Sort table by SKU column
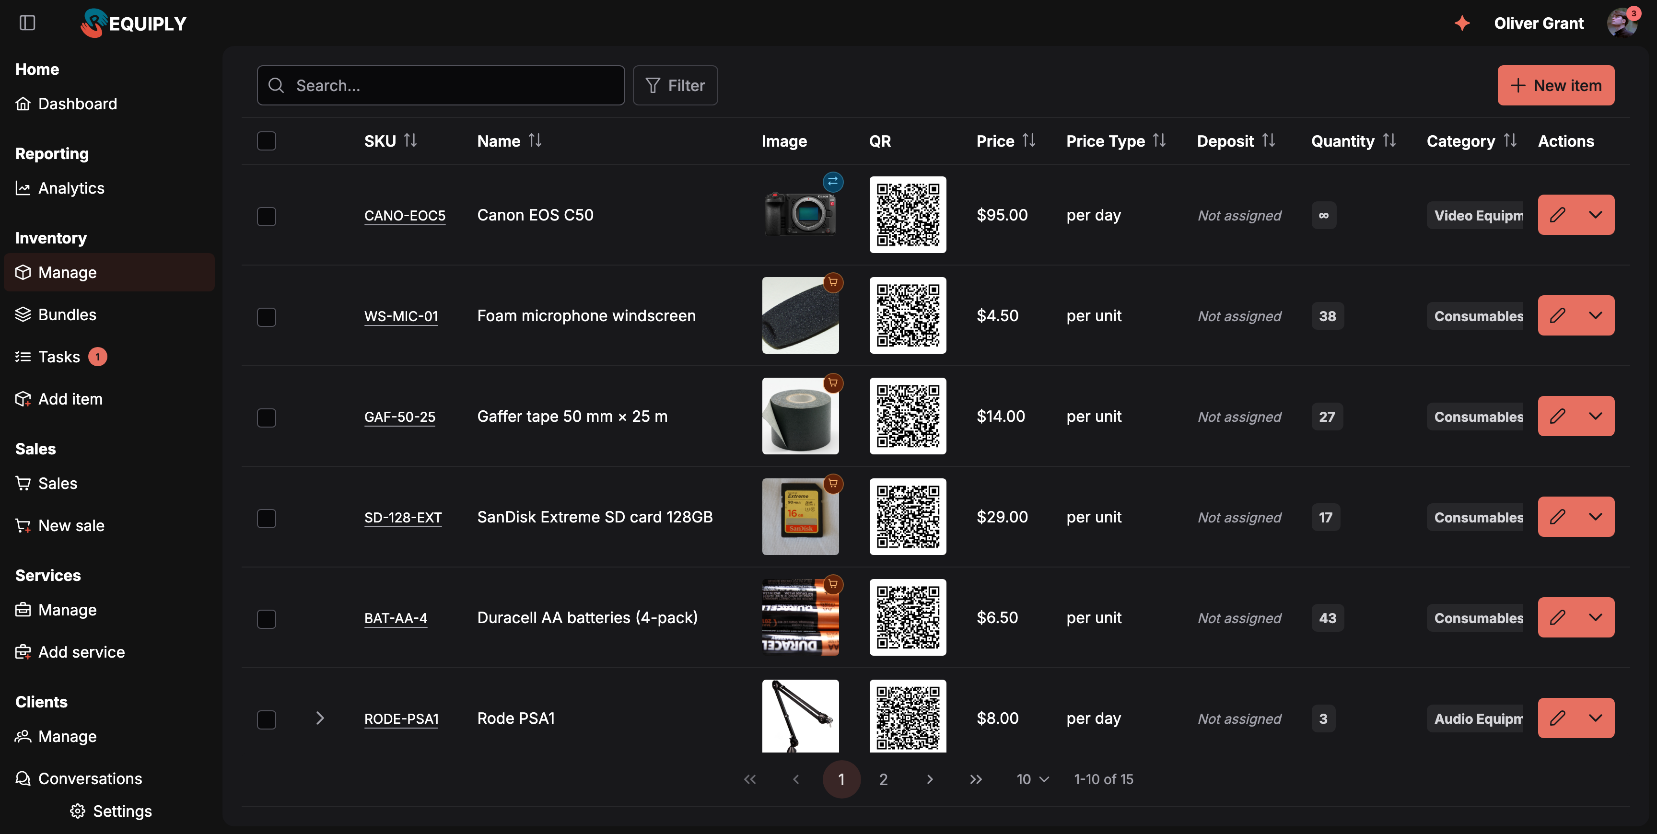This screenshot has height=834, width=1657. [x=410, y=140]
